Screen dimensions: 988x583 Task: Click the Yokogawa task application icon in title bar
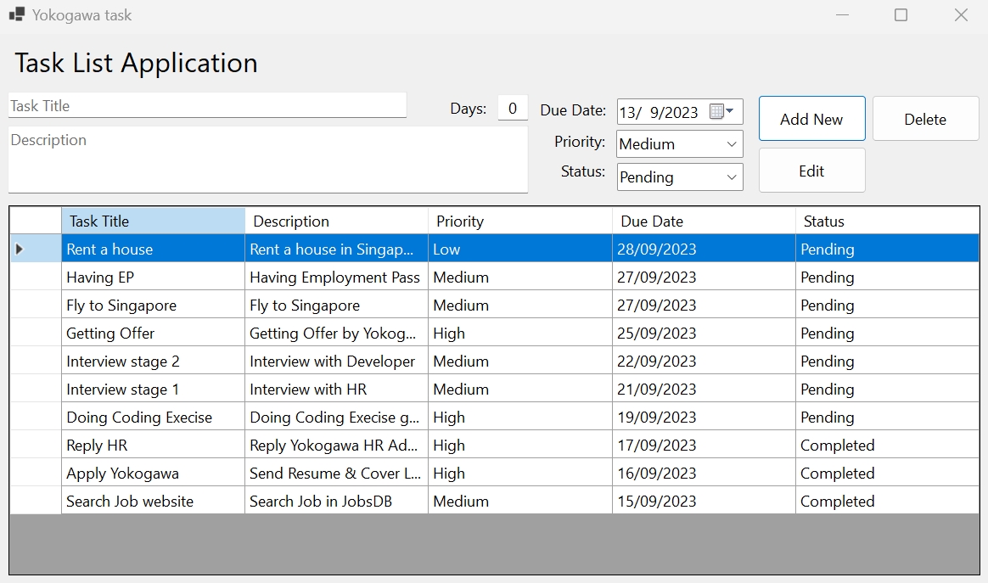click(x=17, y=14)
